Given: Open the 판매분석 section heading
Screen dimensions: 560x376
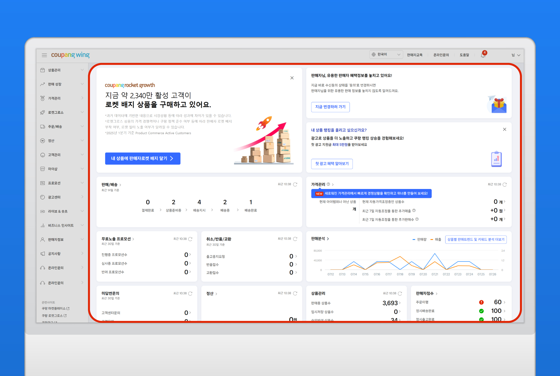Looking at the screenshot, I should click(320, 239).
